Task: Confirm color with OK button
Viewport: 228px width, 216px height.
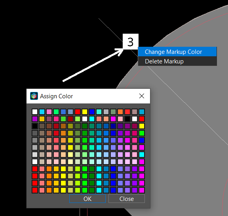Action: click(87, 199)
